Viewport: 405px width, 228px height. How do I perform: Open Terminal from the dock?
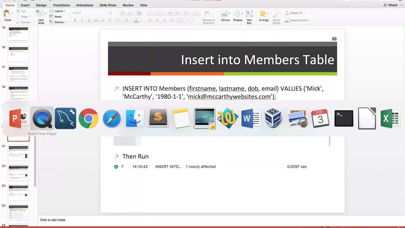tap(344, 118)
